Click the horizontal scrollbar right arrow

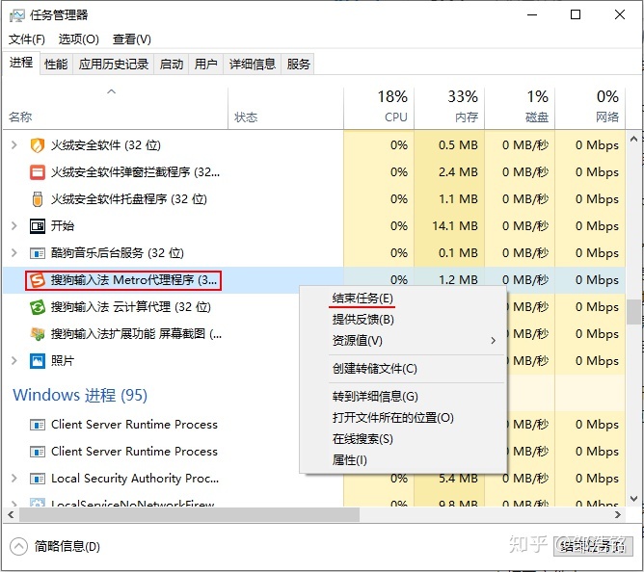click(618, 515)
